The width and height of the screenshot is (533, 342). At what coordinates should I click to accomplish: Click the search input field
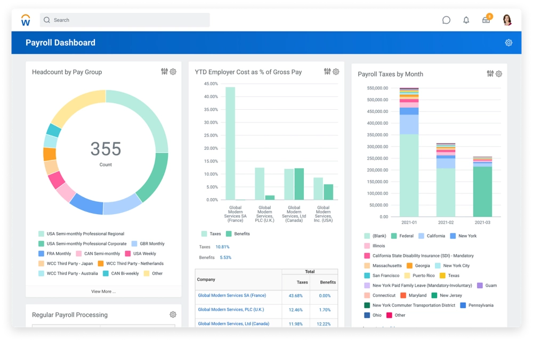(x=125, y=20)
